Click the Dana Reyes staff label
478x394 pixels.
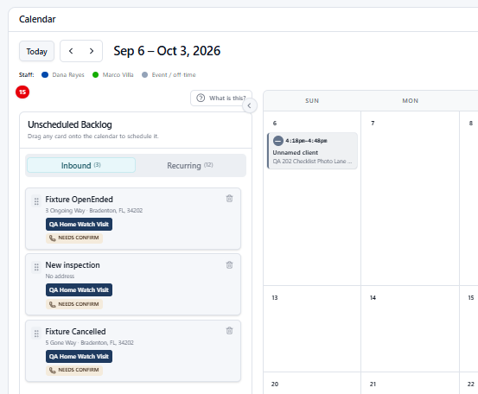[68, 74]
